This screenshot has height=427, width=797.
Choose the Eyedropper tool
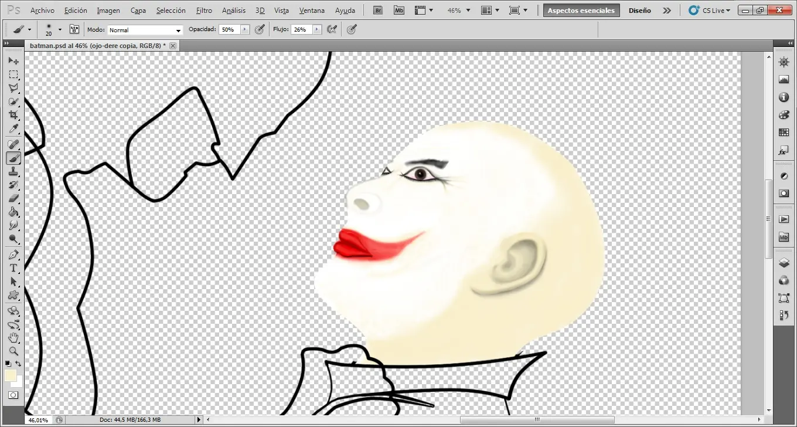[x=13, y=129]
